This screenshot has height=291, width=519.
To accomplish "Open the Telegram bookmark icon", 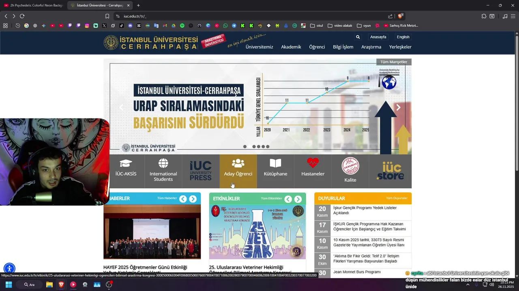I will point(234,25).
